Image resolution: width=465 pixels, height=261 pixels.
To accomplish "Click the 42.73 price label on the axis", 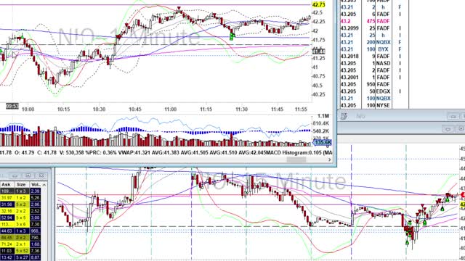I will click(x=318, y=5).
